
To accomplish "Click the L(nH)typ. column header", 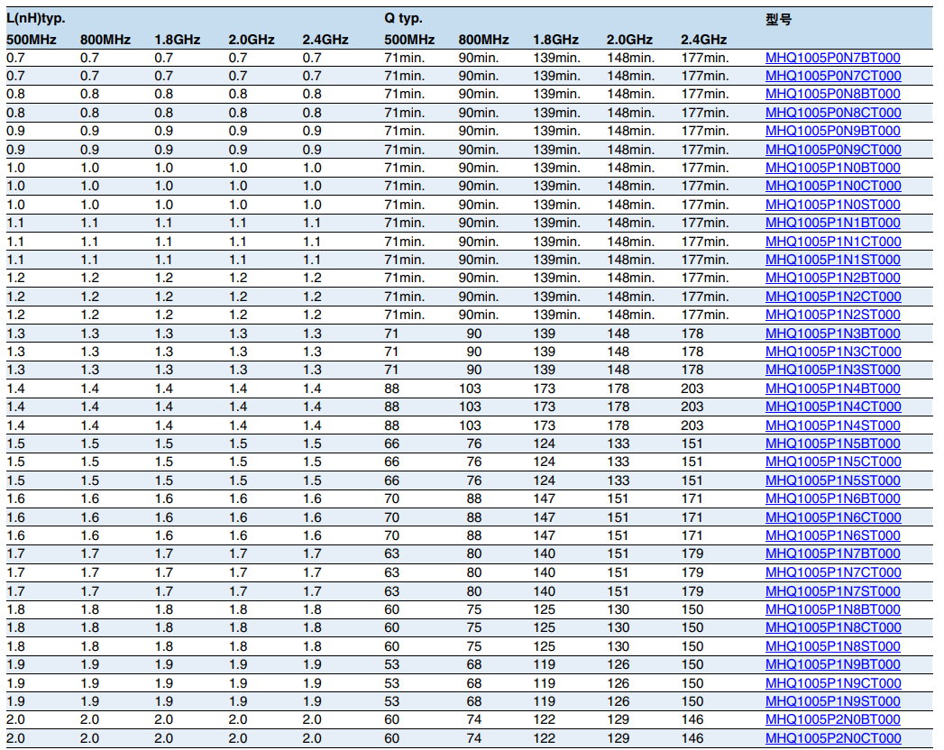I will 36,18.
